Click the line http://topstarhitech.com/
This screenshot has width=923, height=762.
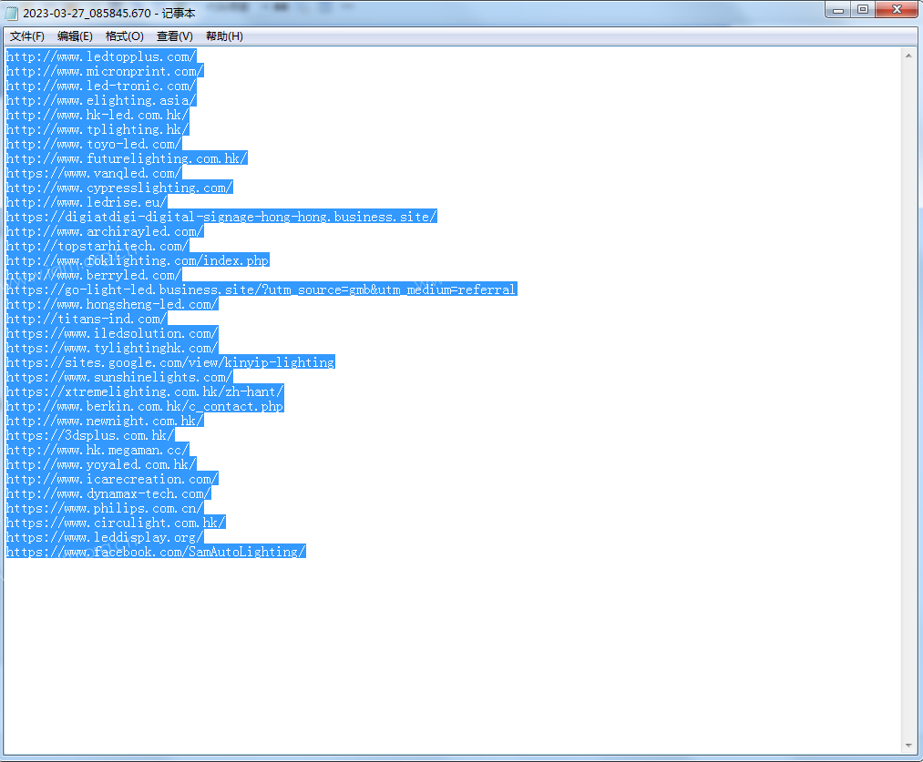click(x=97, y=247)
